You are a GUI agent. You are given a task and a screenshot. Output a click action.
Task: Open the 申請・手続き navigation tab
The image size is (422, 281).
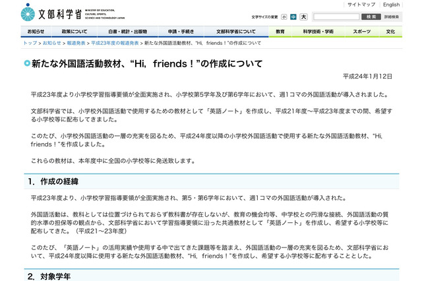(x=181, y=32)
